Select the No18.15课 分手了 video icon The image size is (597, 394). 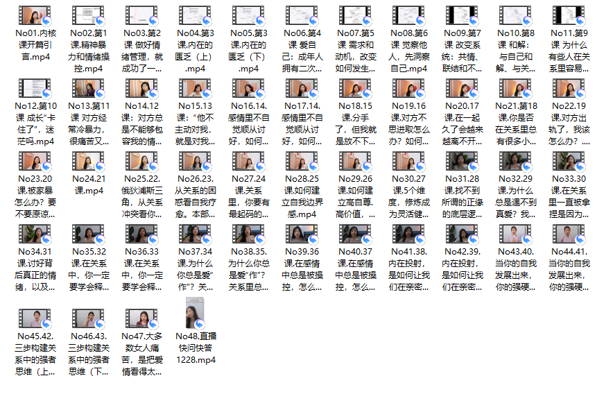(x=355, y=88)
